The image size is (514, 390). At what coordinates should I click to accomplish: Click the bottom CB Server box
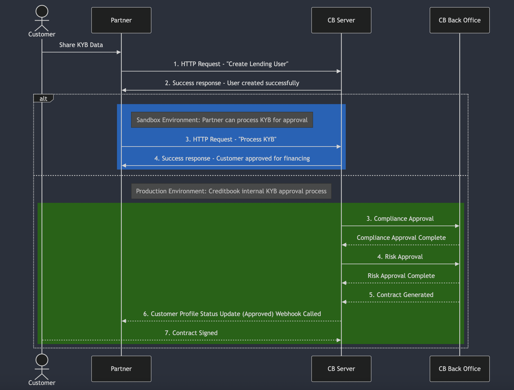click(x=341, y=369)
